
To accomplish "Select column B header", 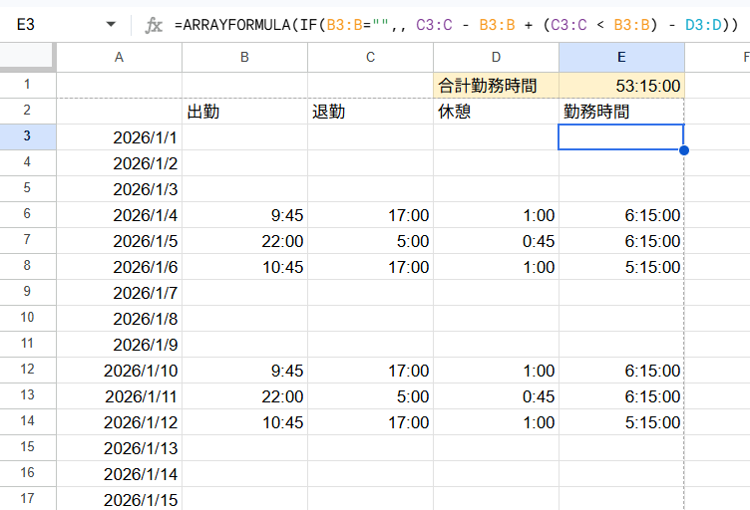I will 245,58.
